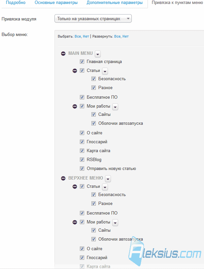Collapse Статьи branch under ВЕРХНЕЕ МЕНЮ
204x269 pixels.
tap(75, 186)
